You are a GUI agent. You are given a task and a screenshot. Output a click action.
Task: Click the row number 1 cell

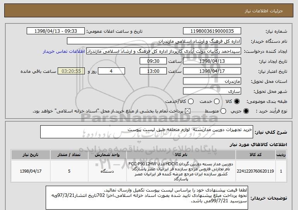281,171
